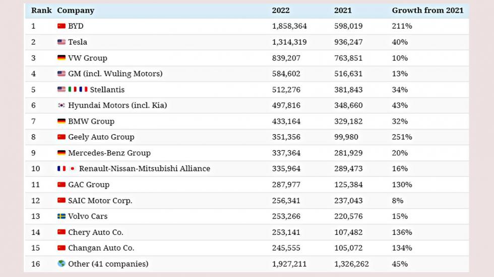Screen dimensions: 494x277
Task: Click the German flag next to Mercedes-Benz Group
Action: click(x=61, y=153)
